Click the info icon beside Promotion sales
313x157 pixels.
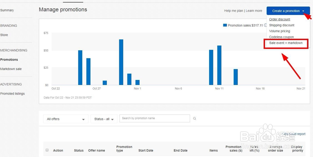pyautogui.click(x=265, y=25)
